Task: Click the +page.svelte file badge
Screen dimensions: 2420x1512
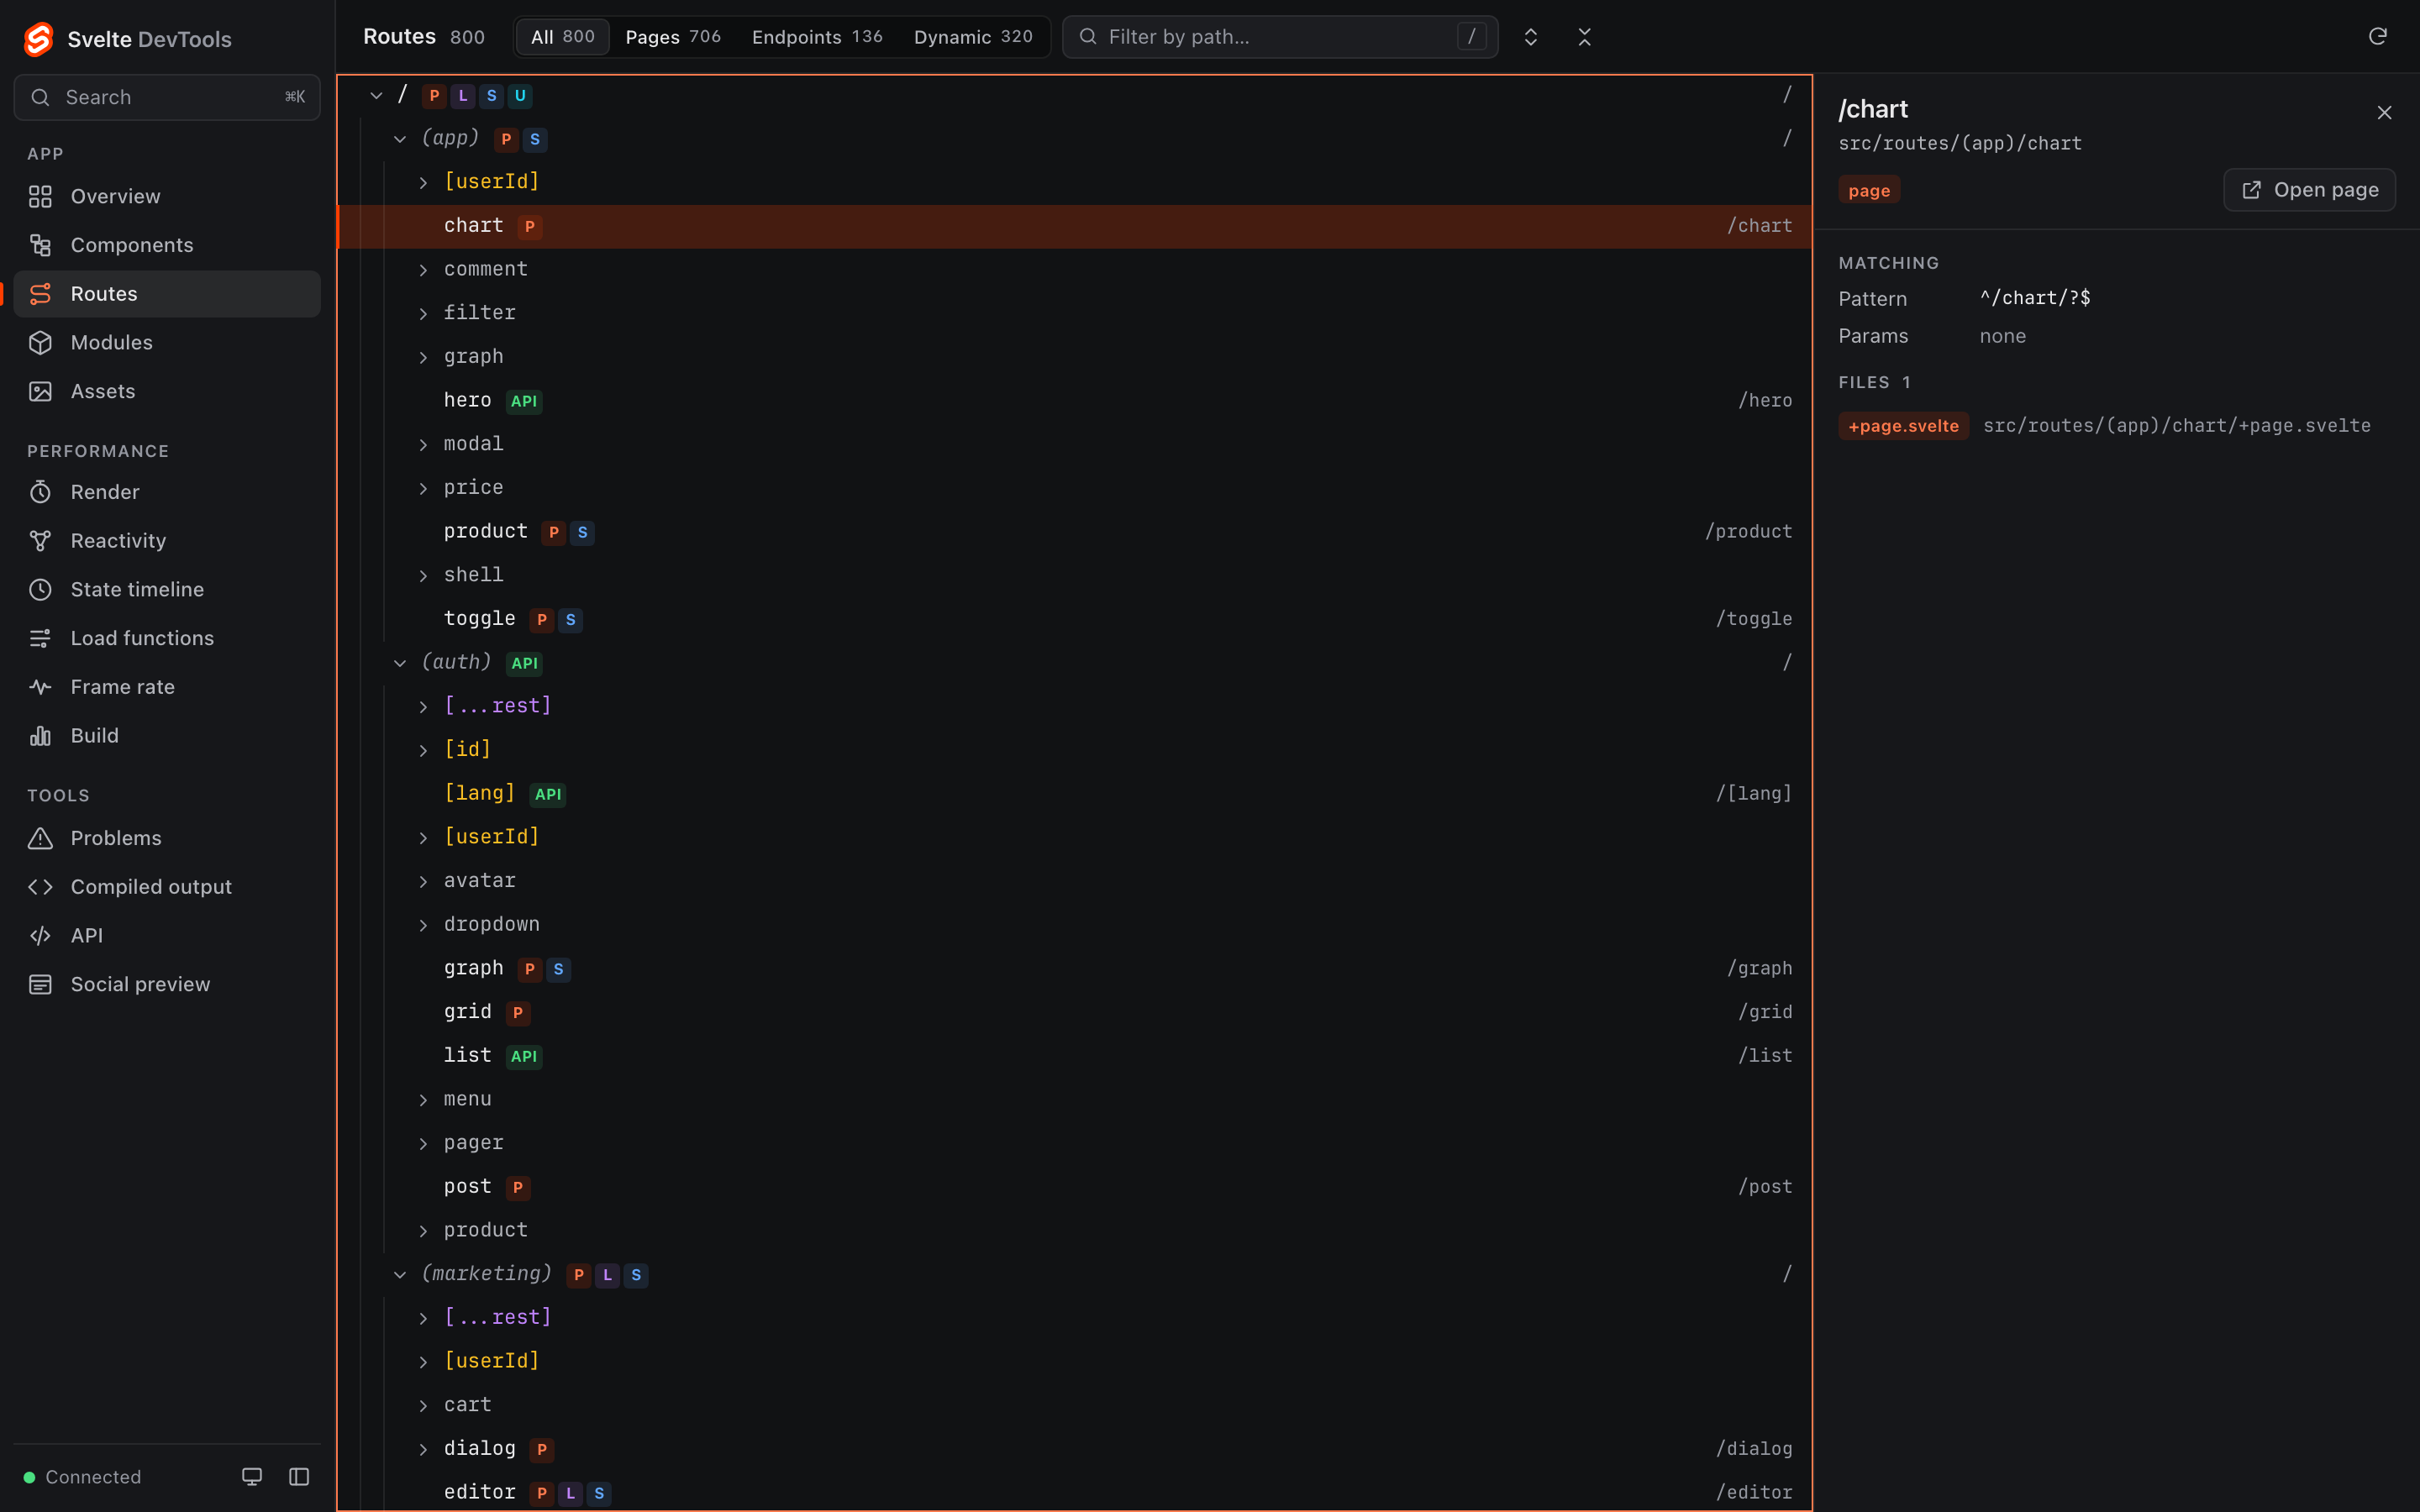Action: pyautogui.click(x=1903, y=426)
